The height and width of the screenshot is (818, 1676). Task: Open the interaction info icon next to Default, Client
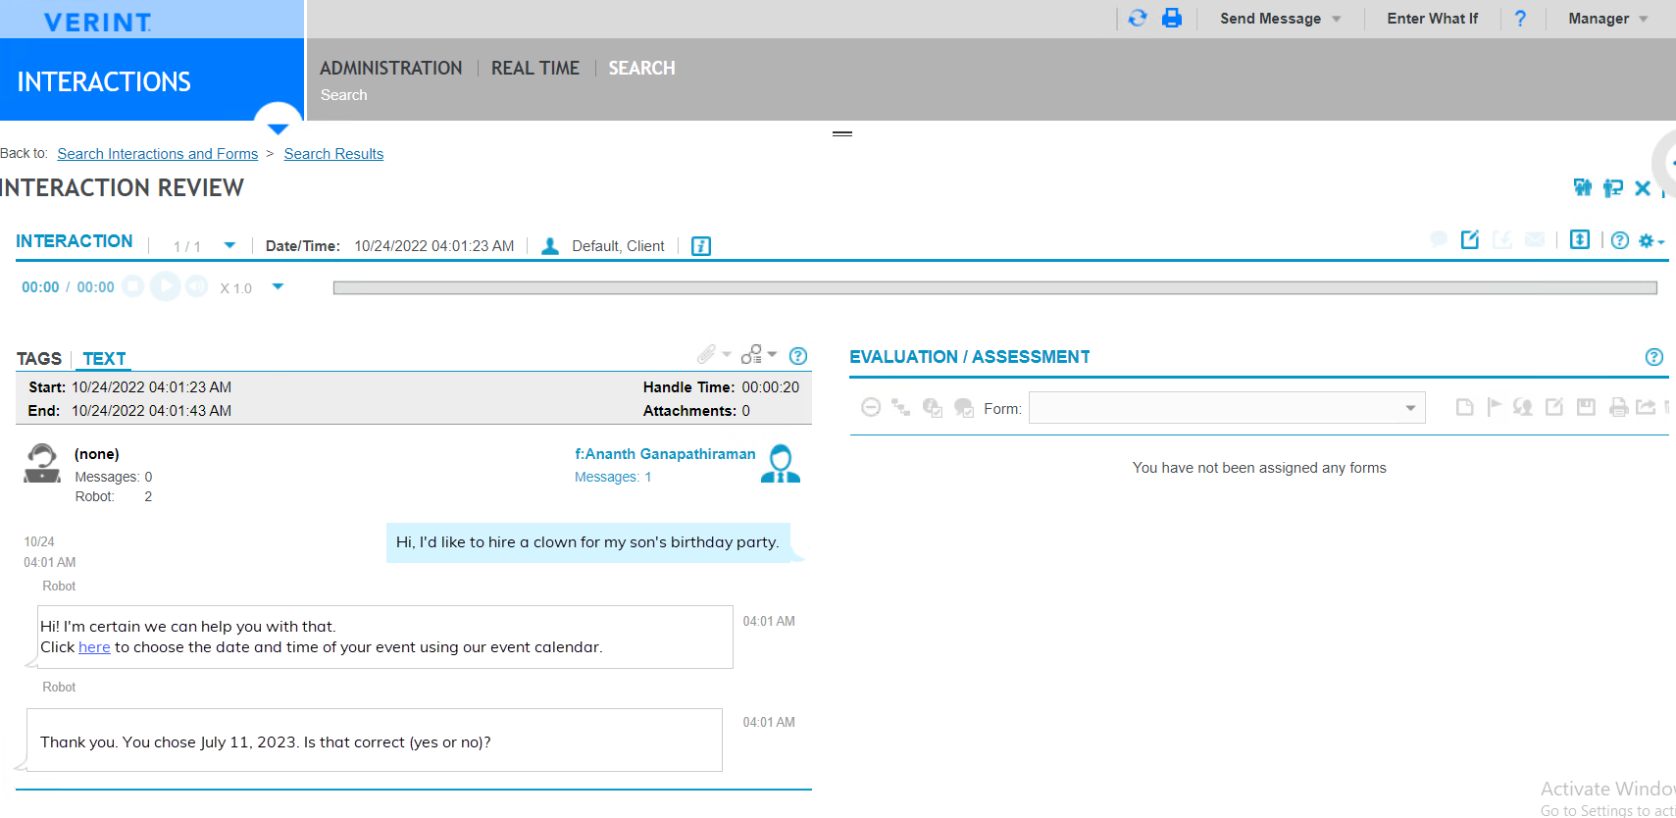pos(700,246)
